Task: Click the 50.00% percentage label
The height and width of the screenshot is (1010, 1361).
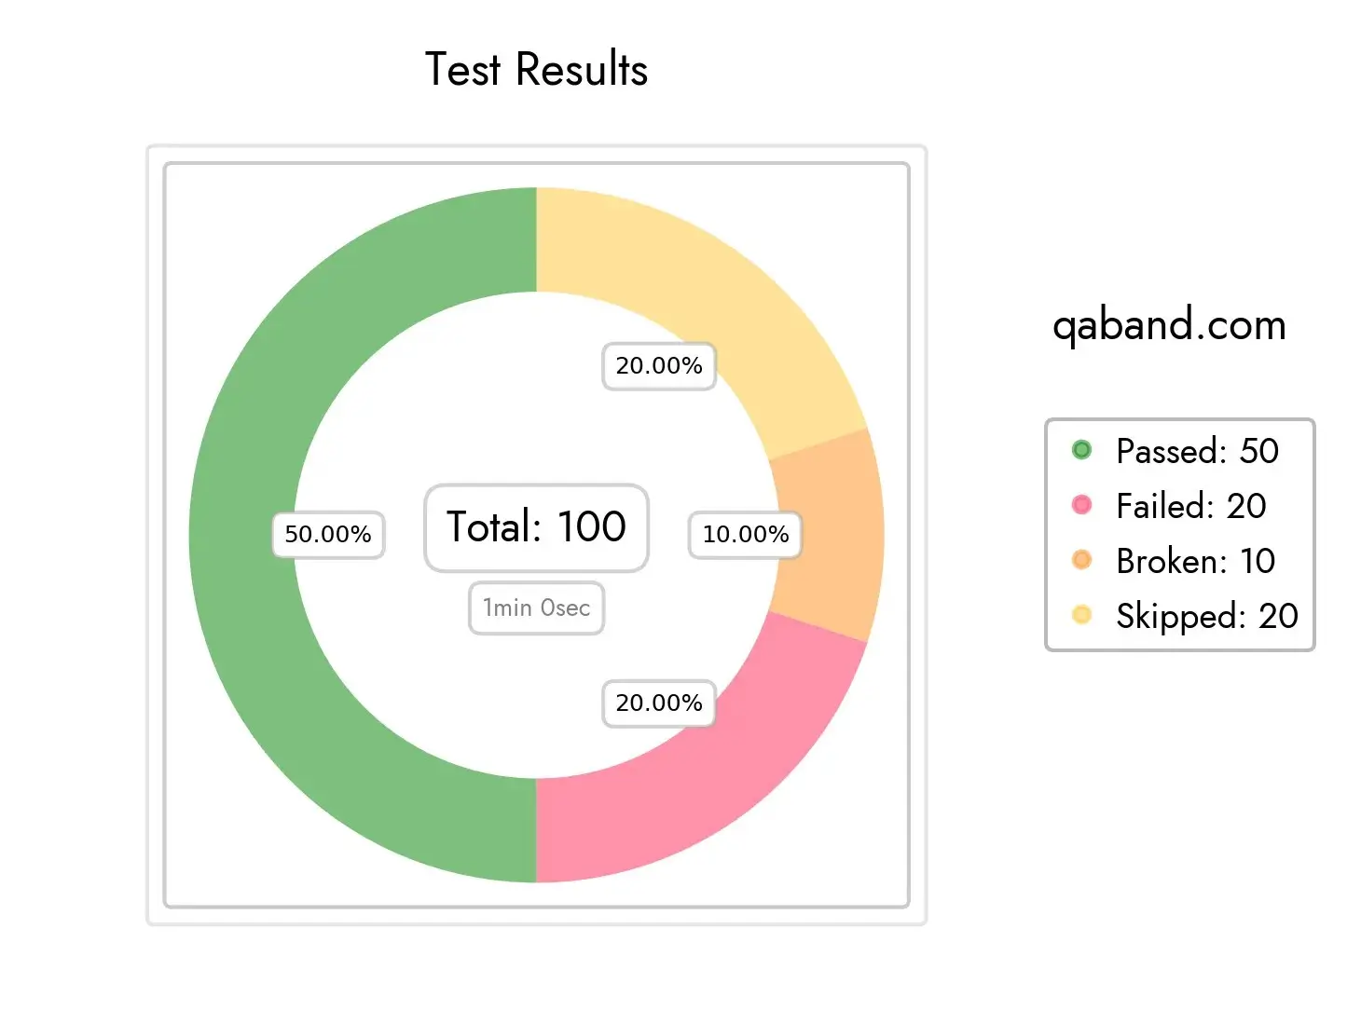Action: tap(328, 535)
